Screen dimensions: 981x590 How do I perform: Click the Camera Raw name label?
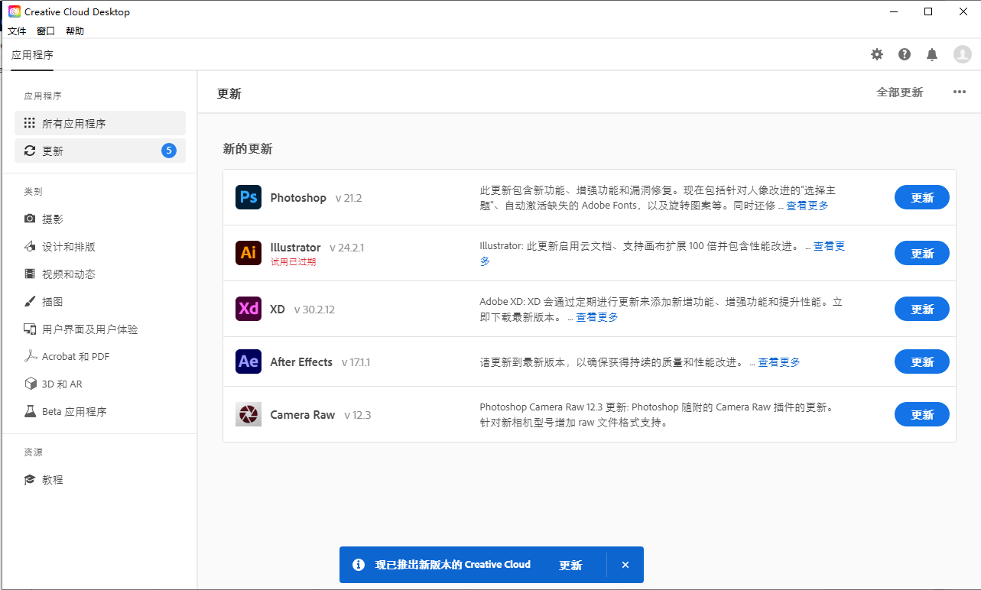[x=303, y=414]
